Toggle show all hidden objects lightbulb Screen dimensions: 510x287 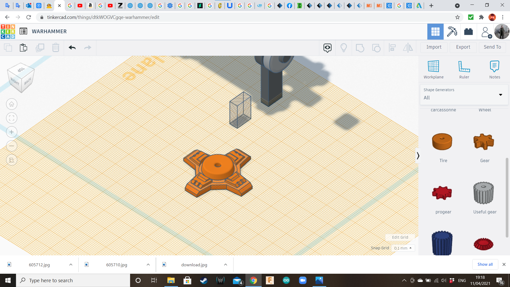point(343,48)
